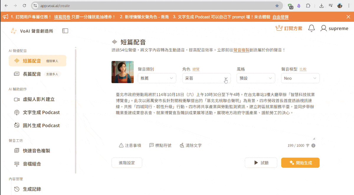This screenshot has height=195, width=354.
Task: Click the 總覽 link beside 角色
Action: pos(196,69)
